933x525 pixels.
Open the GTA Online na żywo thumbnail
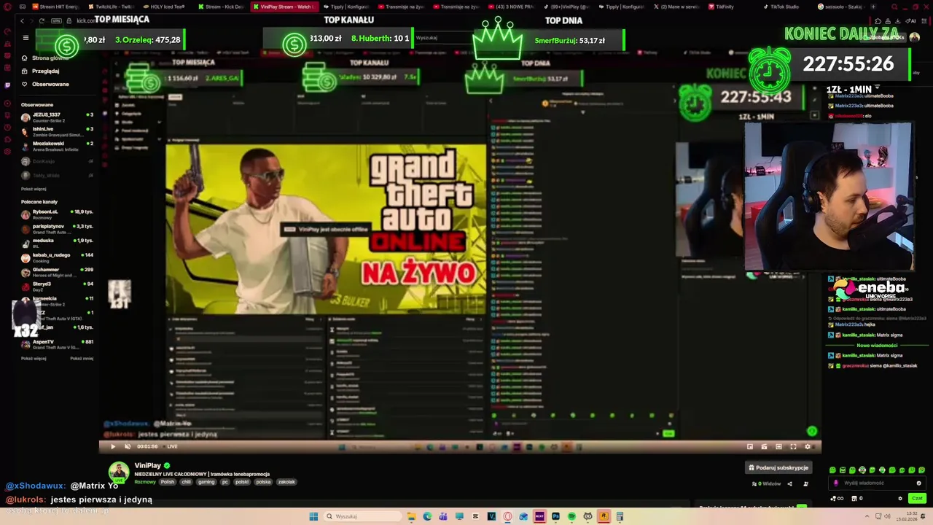[x=326, y=229]
